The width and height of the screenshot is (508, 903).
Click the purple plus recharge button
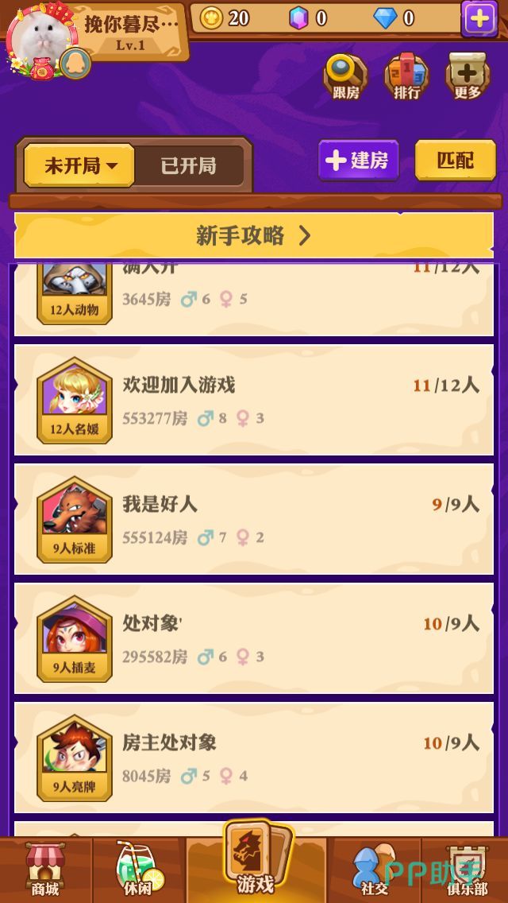click(479, 19)
